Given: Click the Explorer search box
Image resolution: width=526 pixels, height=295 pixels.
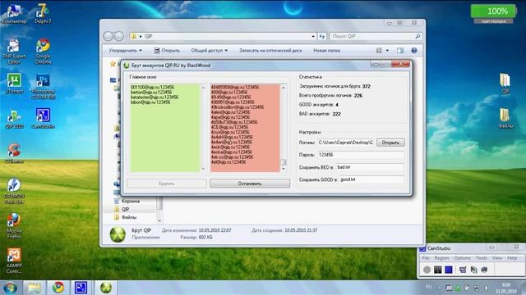Looking at the screenshot, I should pos(376,36).
